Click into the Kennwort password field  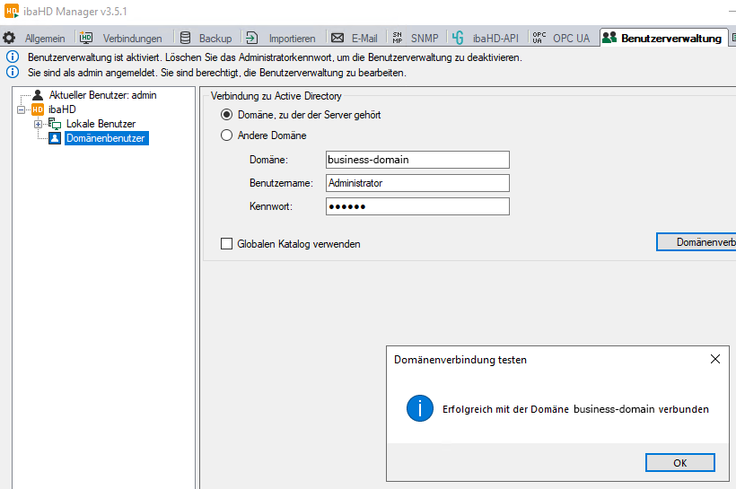(x=416, y=206)
